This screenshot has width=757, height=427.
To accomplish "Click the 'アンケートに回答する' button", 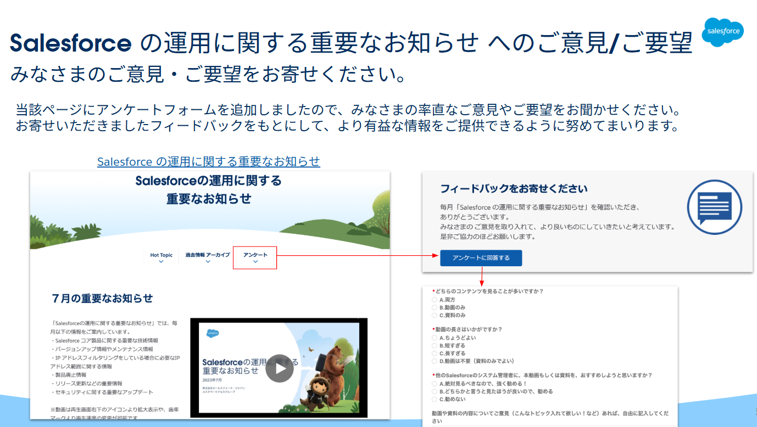I will coord(481,258).
